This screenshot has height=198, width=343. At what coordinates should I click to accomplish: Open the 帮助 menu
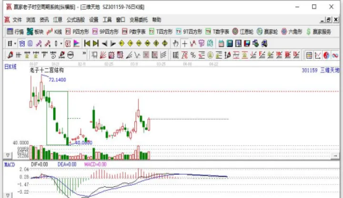(x=157, y=20)
